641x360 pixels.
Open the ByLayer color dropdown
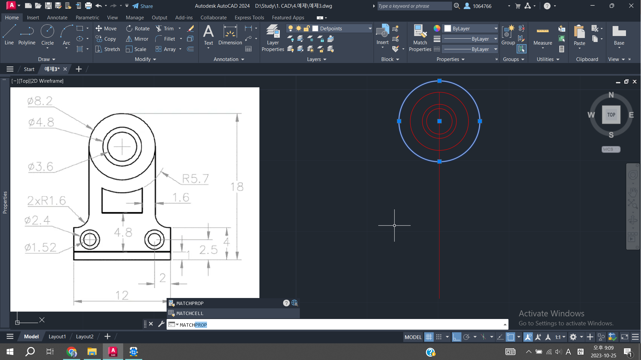pos(496,29)
